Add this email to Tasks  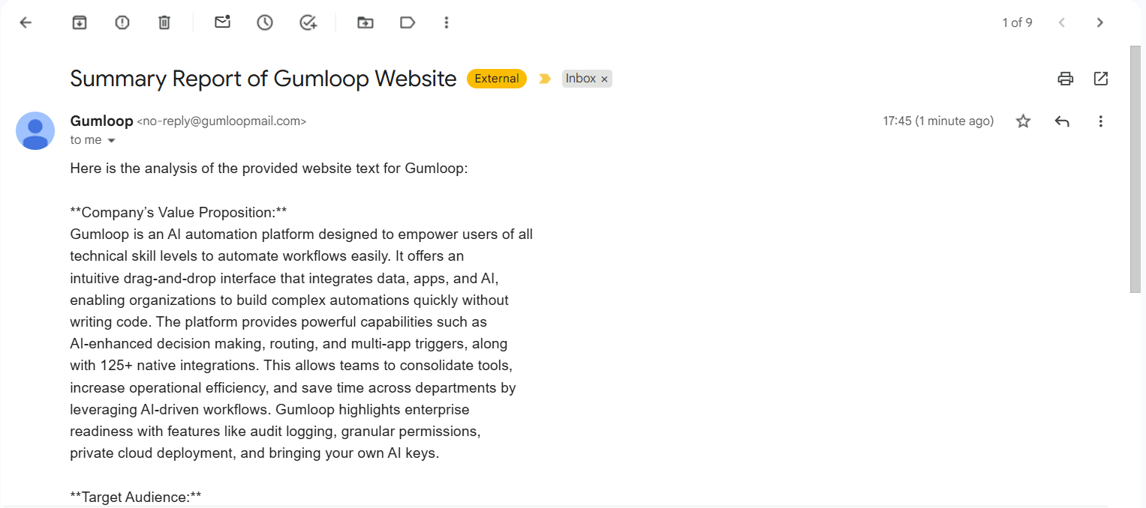click(308, 22)
